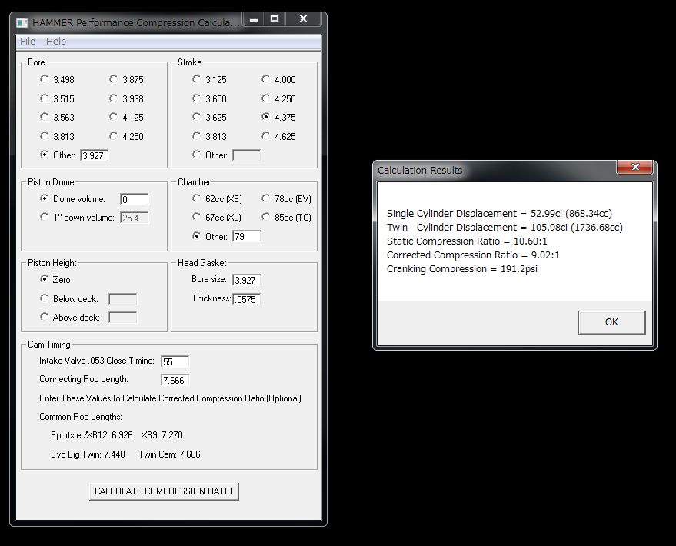Click the Twin Cylinder Displacement result line
The height and width of the screenshot is (546, 676).
pos(505,228)
